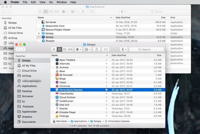Open the Window menu
The width and height of the screenshot is (200, 134).
tap(62, 2)
